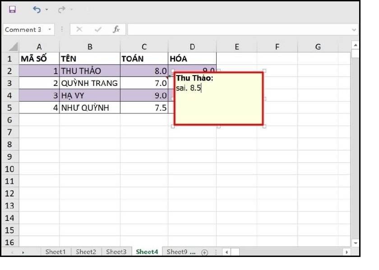Select column C header
This screenshot has width=379, height=270.
coord(144,46)
